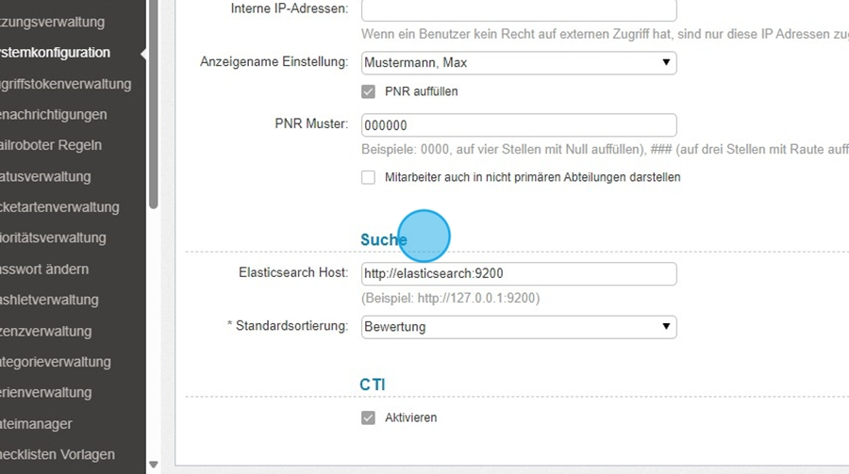This screenshot has width=849, height=474.
Task: Open the Standardsortierung dropdown
Action: (x=519, y=327)
